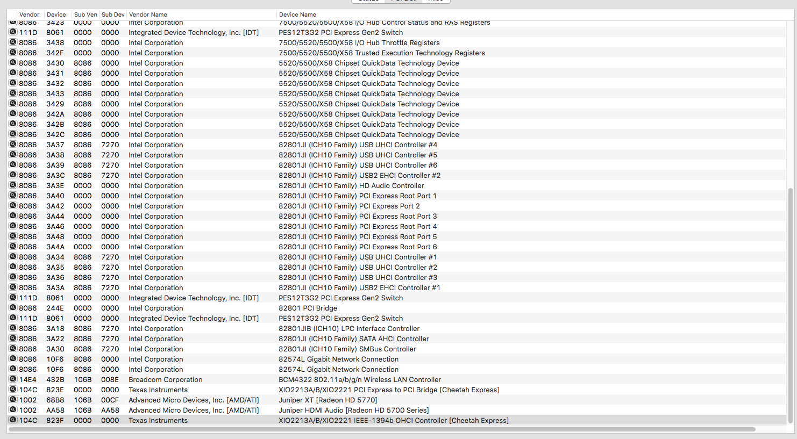The image size is (797, 439).
Task: Click the magnifier icon on the 3A40 row
Action: pyautogui.click(x=13, y=195)
